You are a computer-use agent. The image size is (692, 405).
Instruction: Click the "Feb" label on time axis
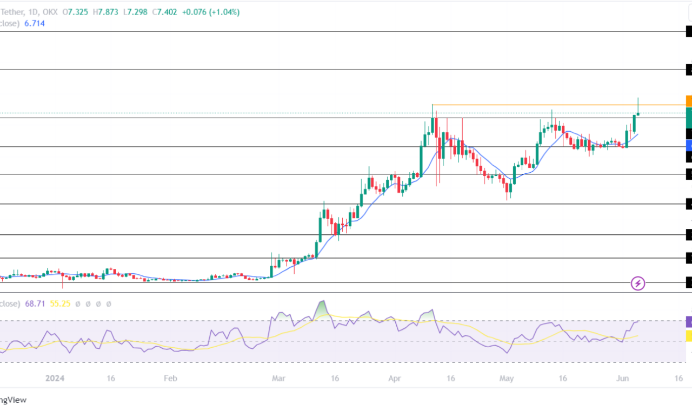point(170,379)
